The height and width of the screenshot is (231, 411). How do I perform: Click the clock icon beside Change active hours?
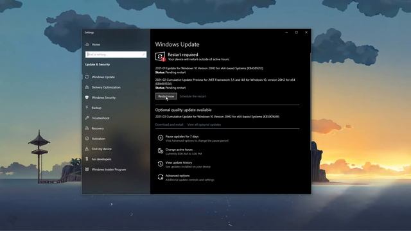(x=161, y=151)
